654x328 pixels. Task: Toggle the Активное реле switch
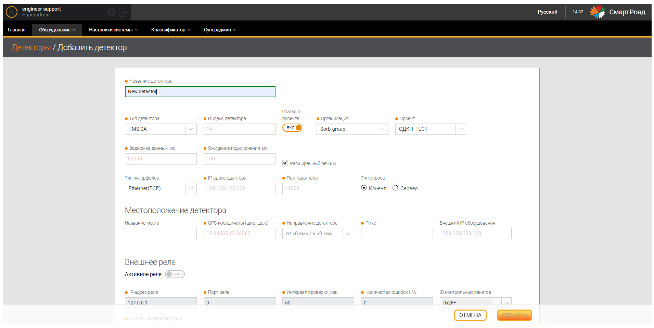click(175, 274)
